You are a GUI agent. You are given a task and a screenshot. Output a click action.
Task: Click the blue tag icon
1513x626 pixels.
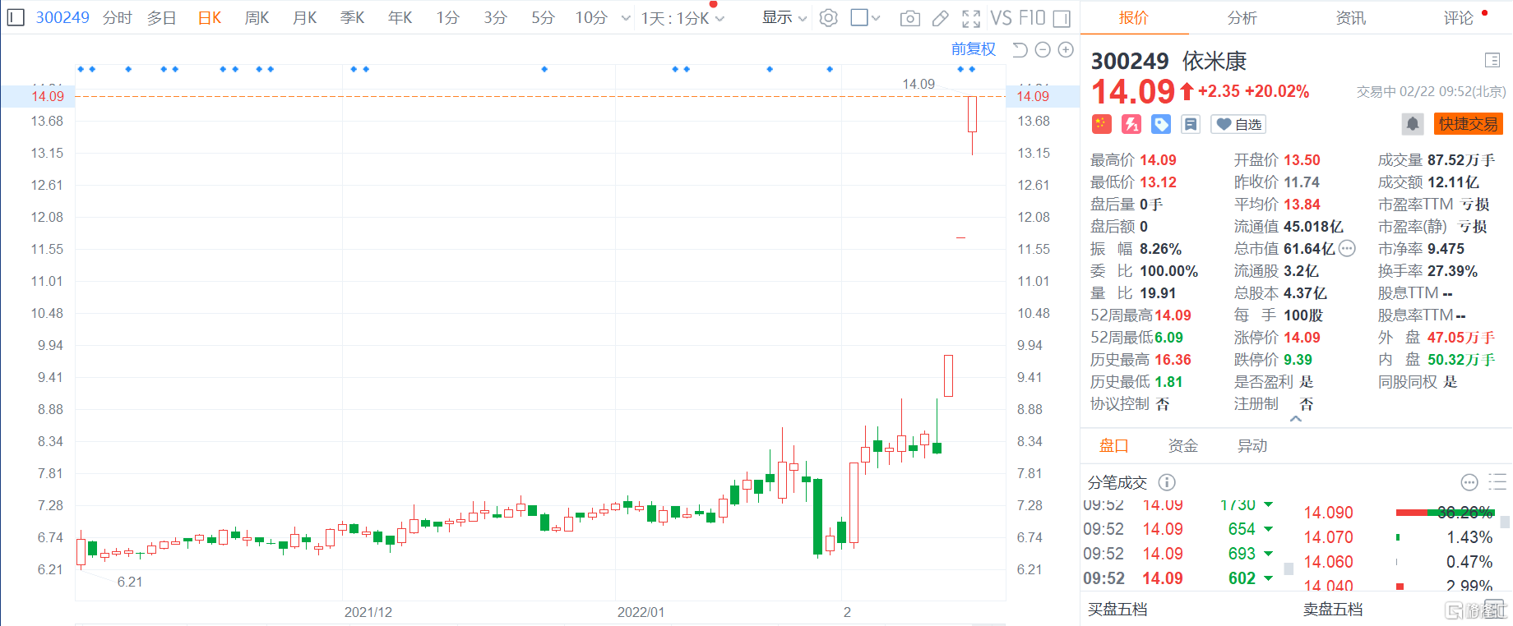click(x=1161, y=124)
